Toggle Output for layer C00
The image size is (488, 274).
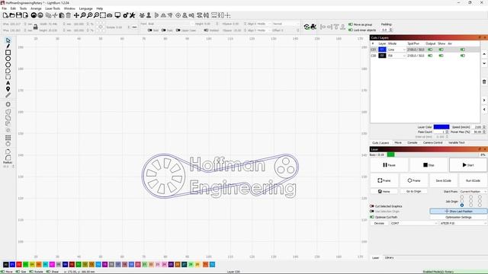click(430, 56)
